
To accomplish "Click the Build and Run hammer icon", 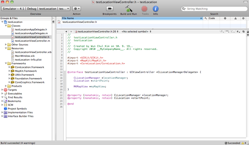I will [x=128, y=9].
